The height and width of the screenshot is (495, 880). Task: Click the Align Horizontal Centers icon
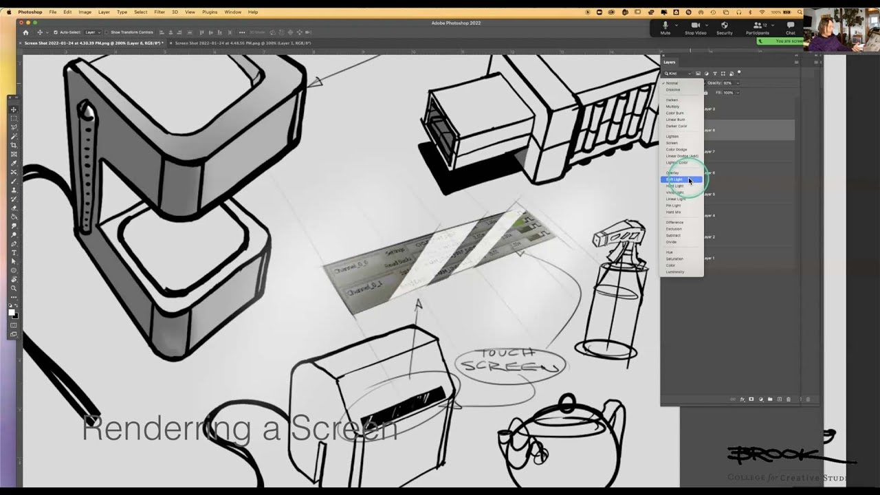[x=170, y=32]
